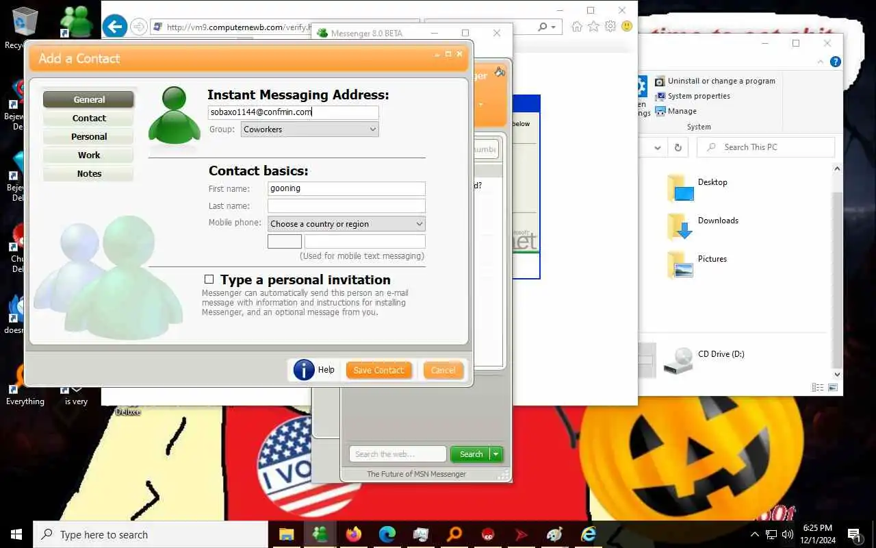Click the Search the web field in Messenger

(398, 454)
